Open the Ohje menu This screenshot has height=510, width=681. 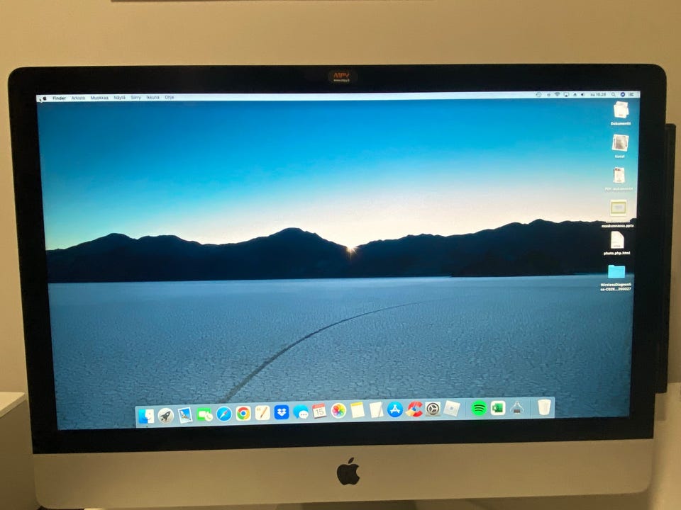click(x=170, y=98)
